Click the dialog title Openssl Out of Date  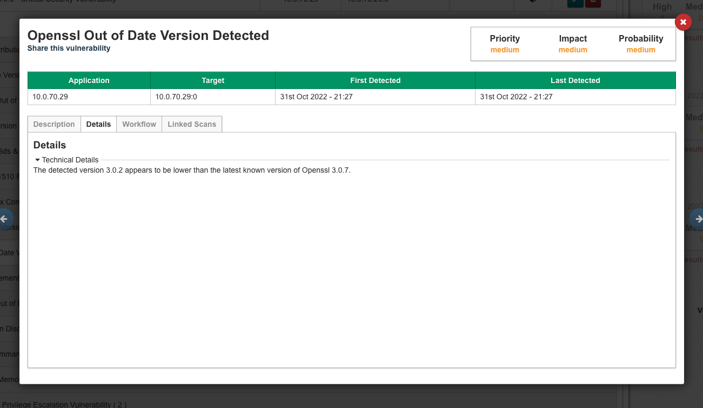click(x=148, y=36)
